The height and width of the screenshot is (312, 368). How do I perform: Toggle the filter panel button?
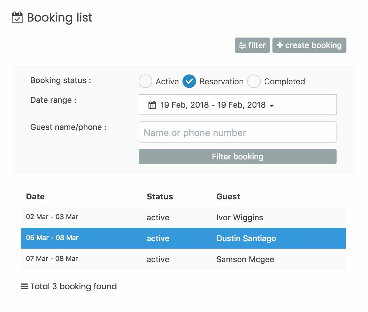coord(252,45)
